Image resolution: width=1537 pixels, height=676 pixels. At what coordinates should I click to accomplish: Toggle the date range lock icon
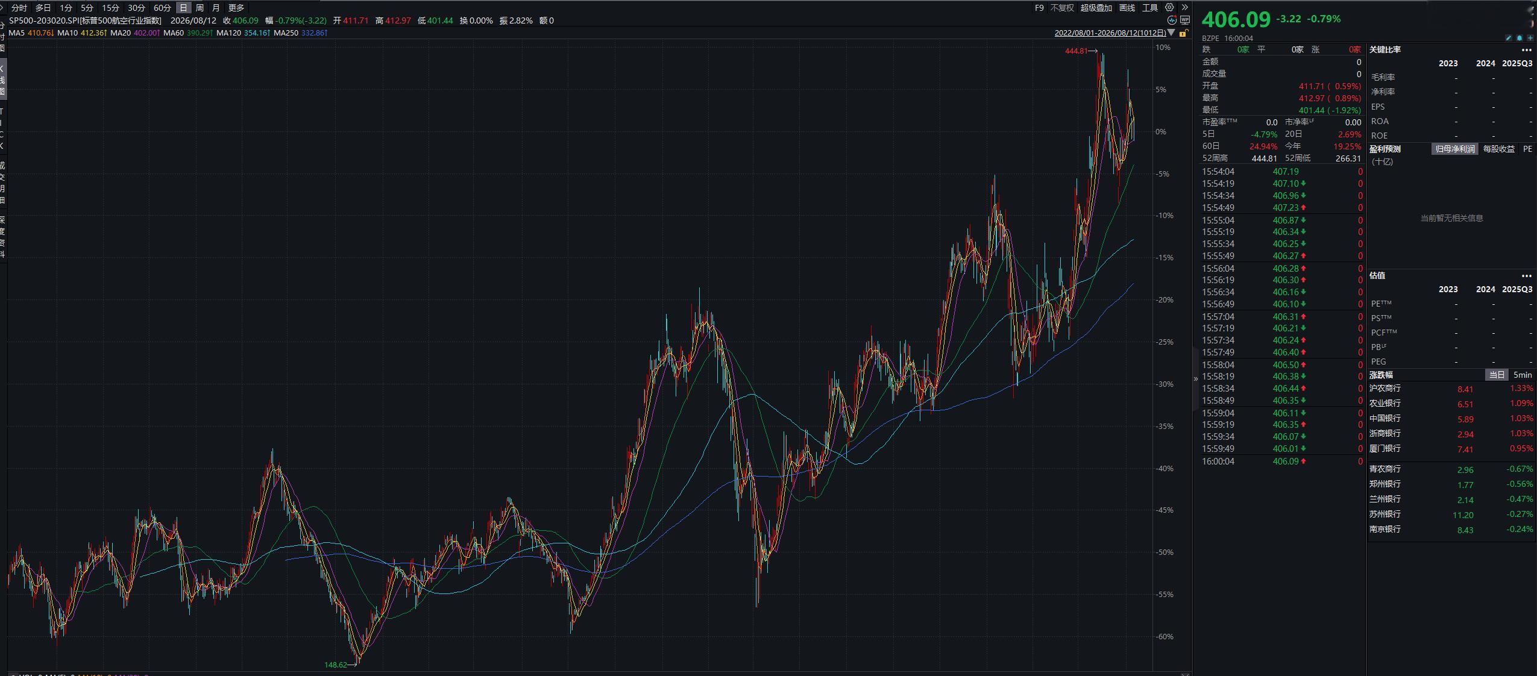click(1184, 33)
